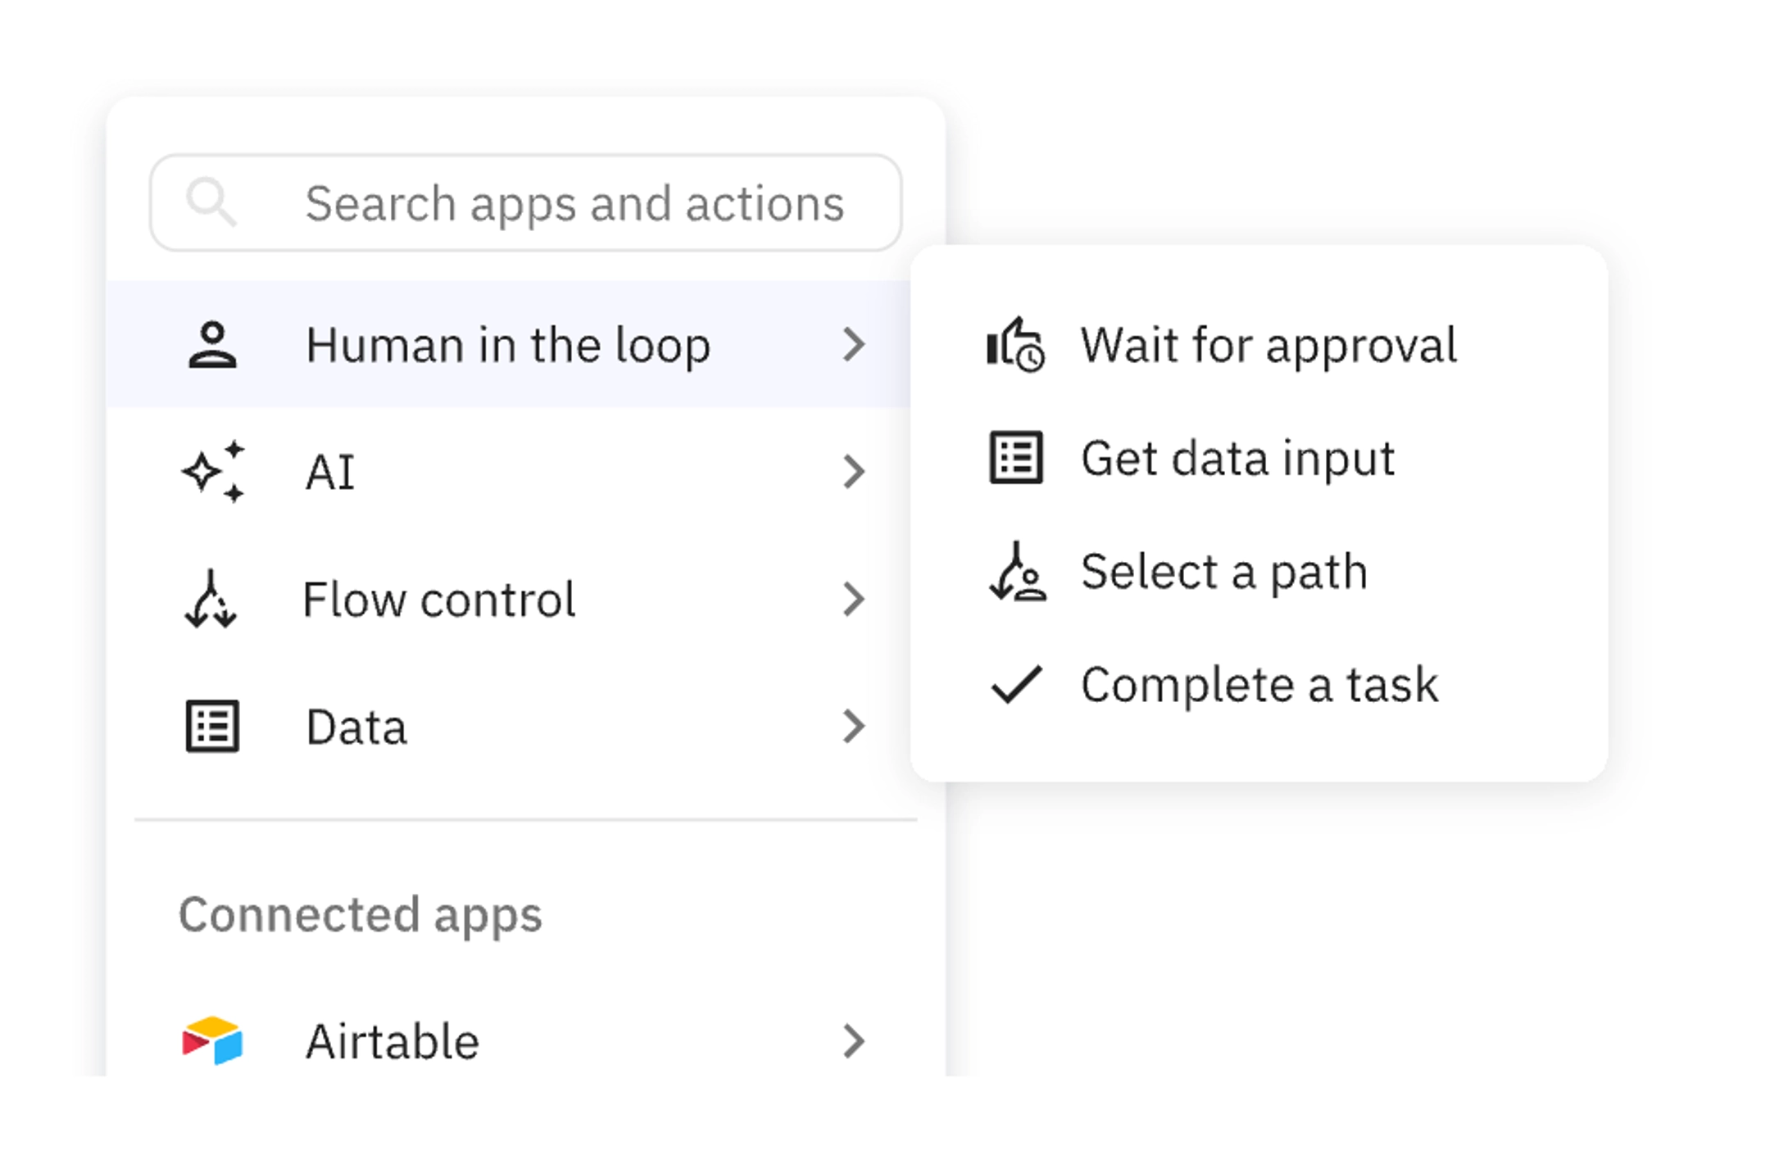
Task: Expand the AI submenu chevron
Action: 854,472
